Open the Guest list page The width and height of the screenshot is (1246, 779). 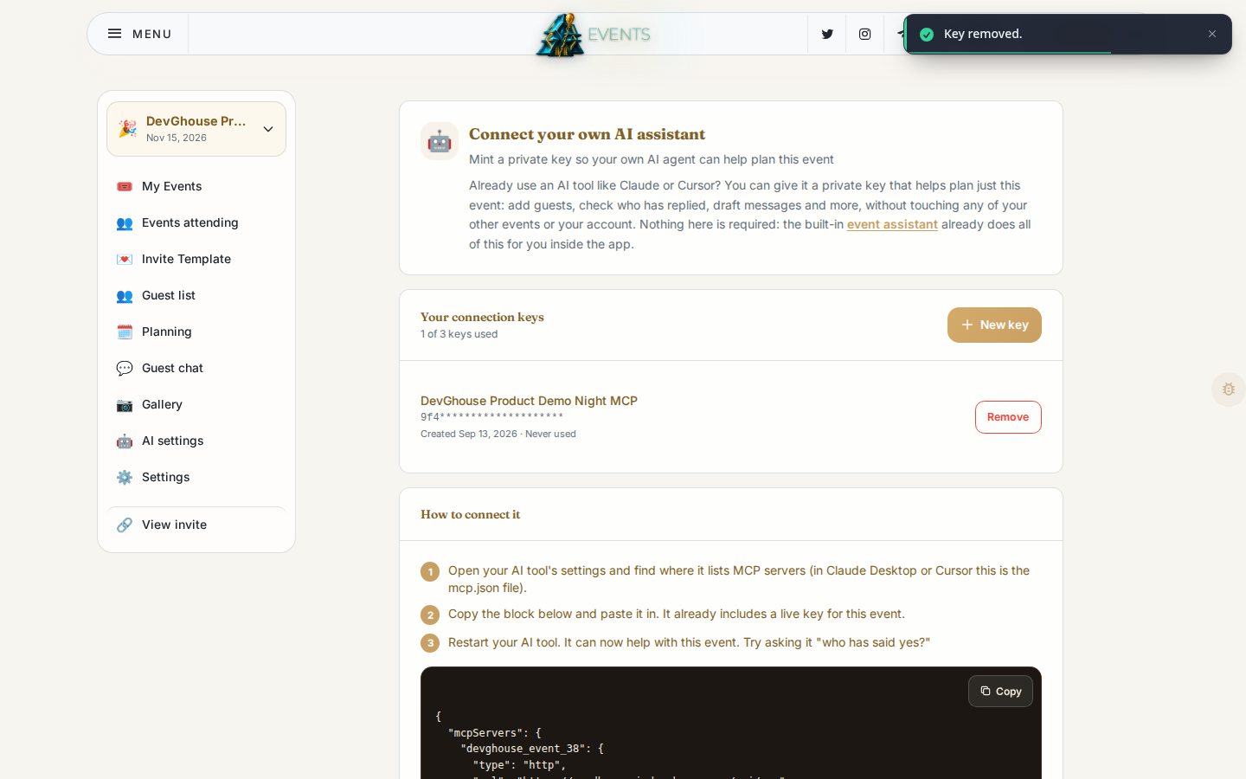(196, 295)
